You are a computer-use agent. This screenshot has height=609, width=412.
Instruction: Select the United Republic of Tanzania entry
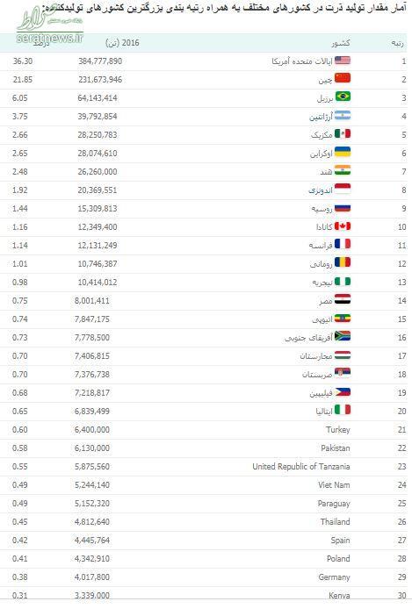click(301, 466)
